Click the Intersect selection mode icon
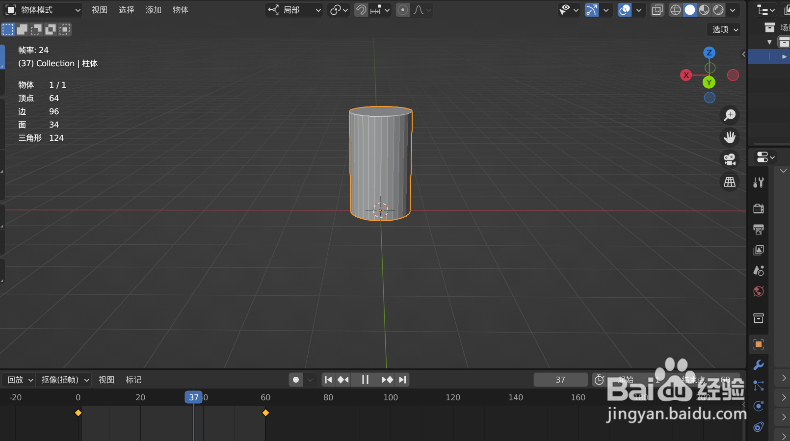 click(x=65, y=29)
